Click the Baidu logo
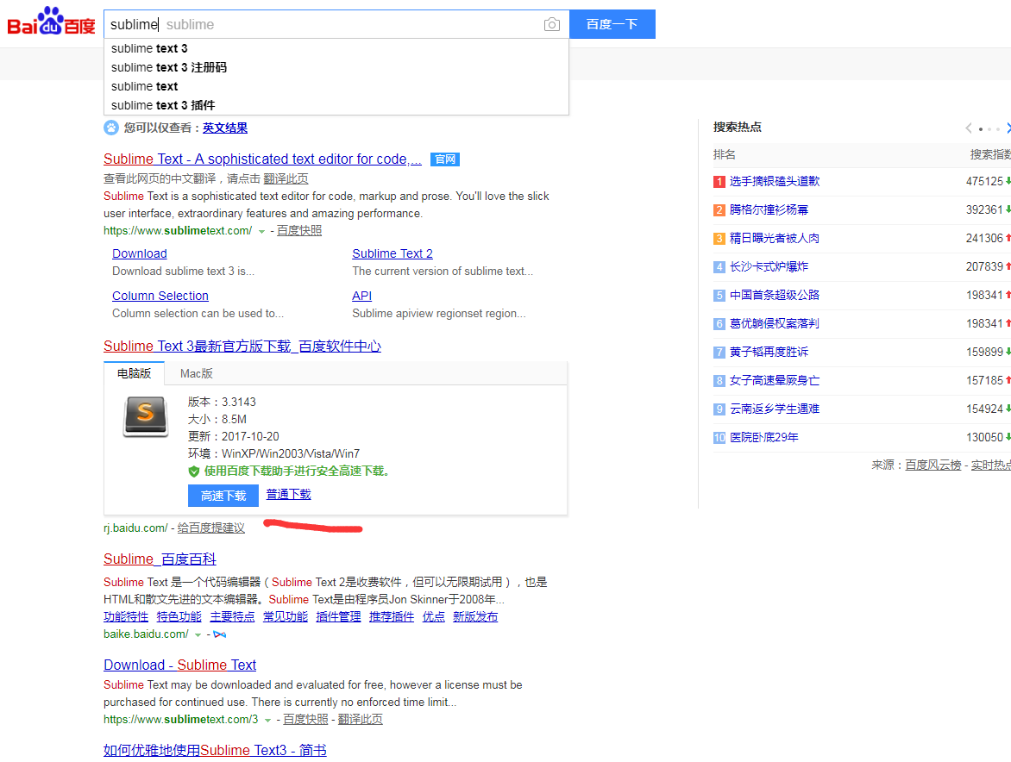The width and height of the screenshot is (1011, 762). (51, 22)
